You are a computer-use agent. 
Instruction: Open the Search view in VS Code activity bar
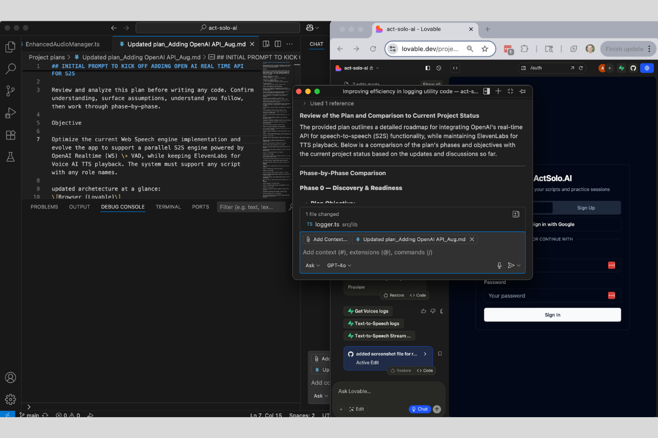pyautogui.click(x=10, y=69)
